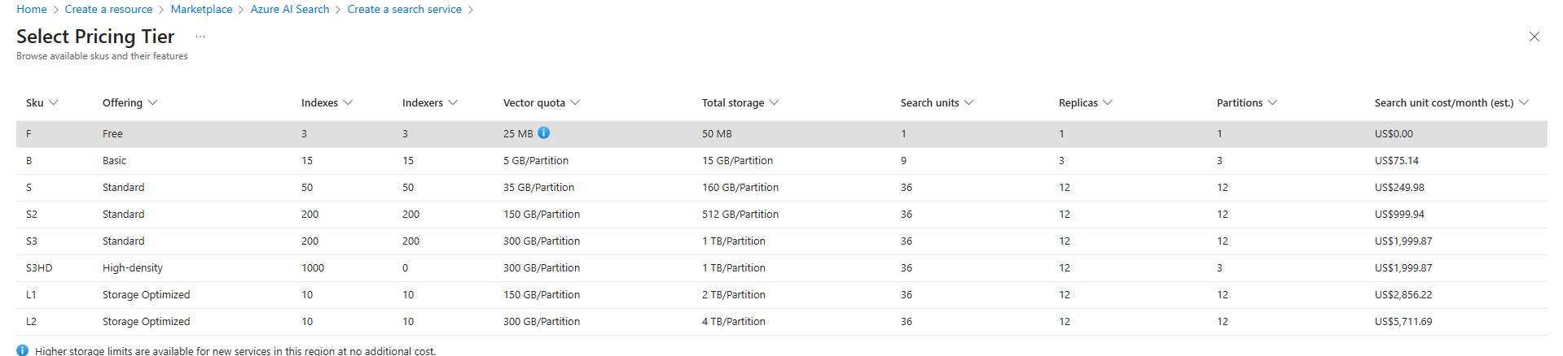This screenshot has width=1563, height=356.
Task: Click the US$999.94 cost cell
Action: click(x=1399, y=215)
